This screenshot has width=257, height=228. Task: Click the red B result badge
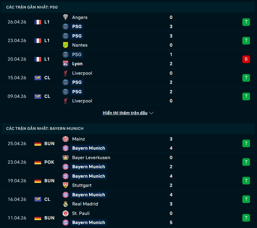[246, 59]
